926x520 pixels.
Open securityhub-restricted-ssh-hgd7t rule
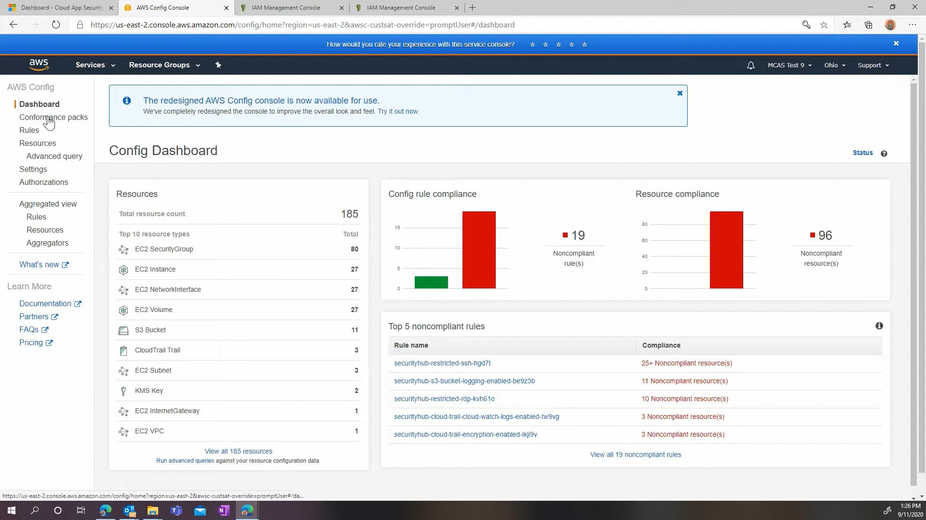pos(442,363)
